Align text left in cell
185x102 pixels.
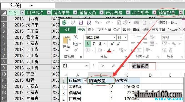pyautogui.click(x=133, y=44)
